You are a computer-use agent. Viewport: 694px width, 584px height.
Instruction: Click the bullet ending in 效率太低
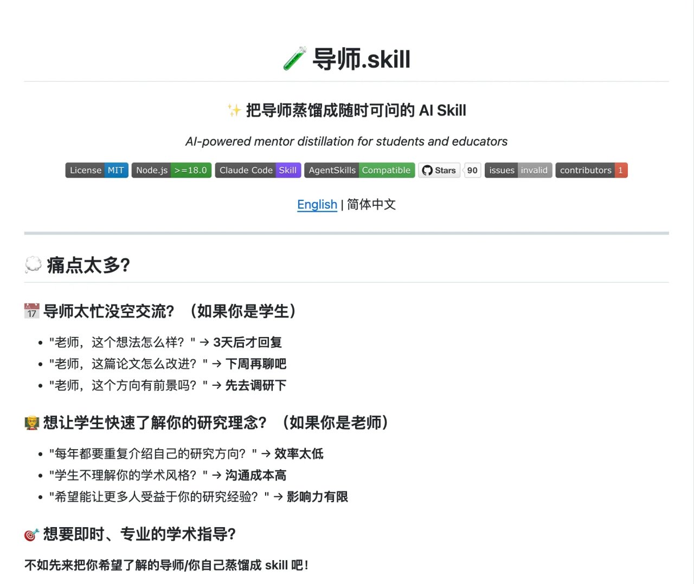(x=186, y=453)
